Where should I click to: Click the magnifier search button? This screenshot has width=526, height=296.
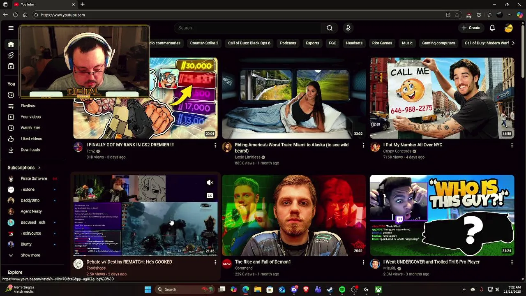(x=330, y=28)
